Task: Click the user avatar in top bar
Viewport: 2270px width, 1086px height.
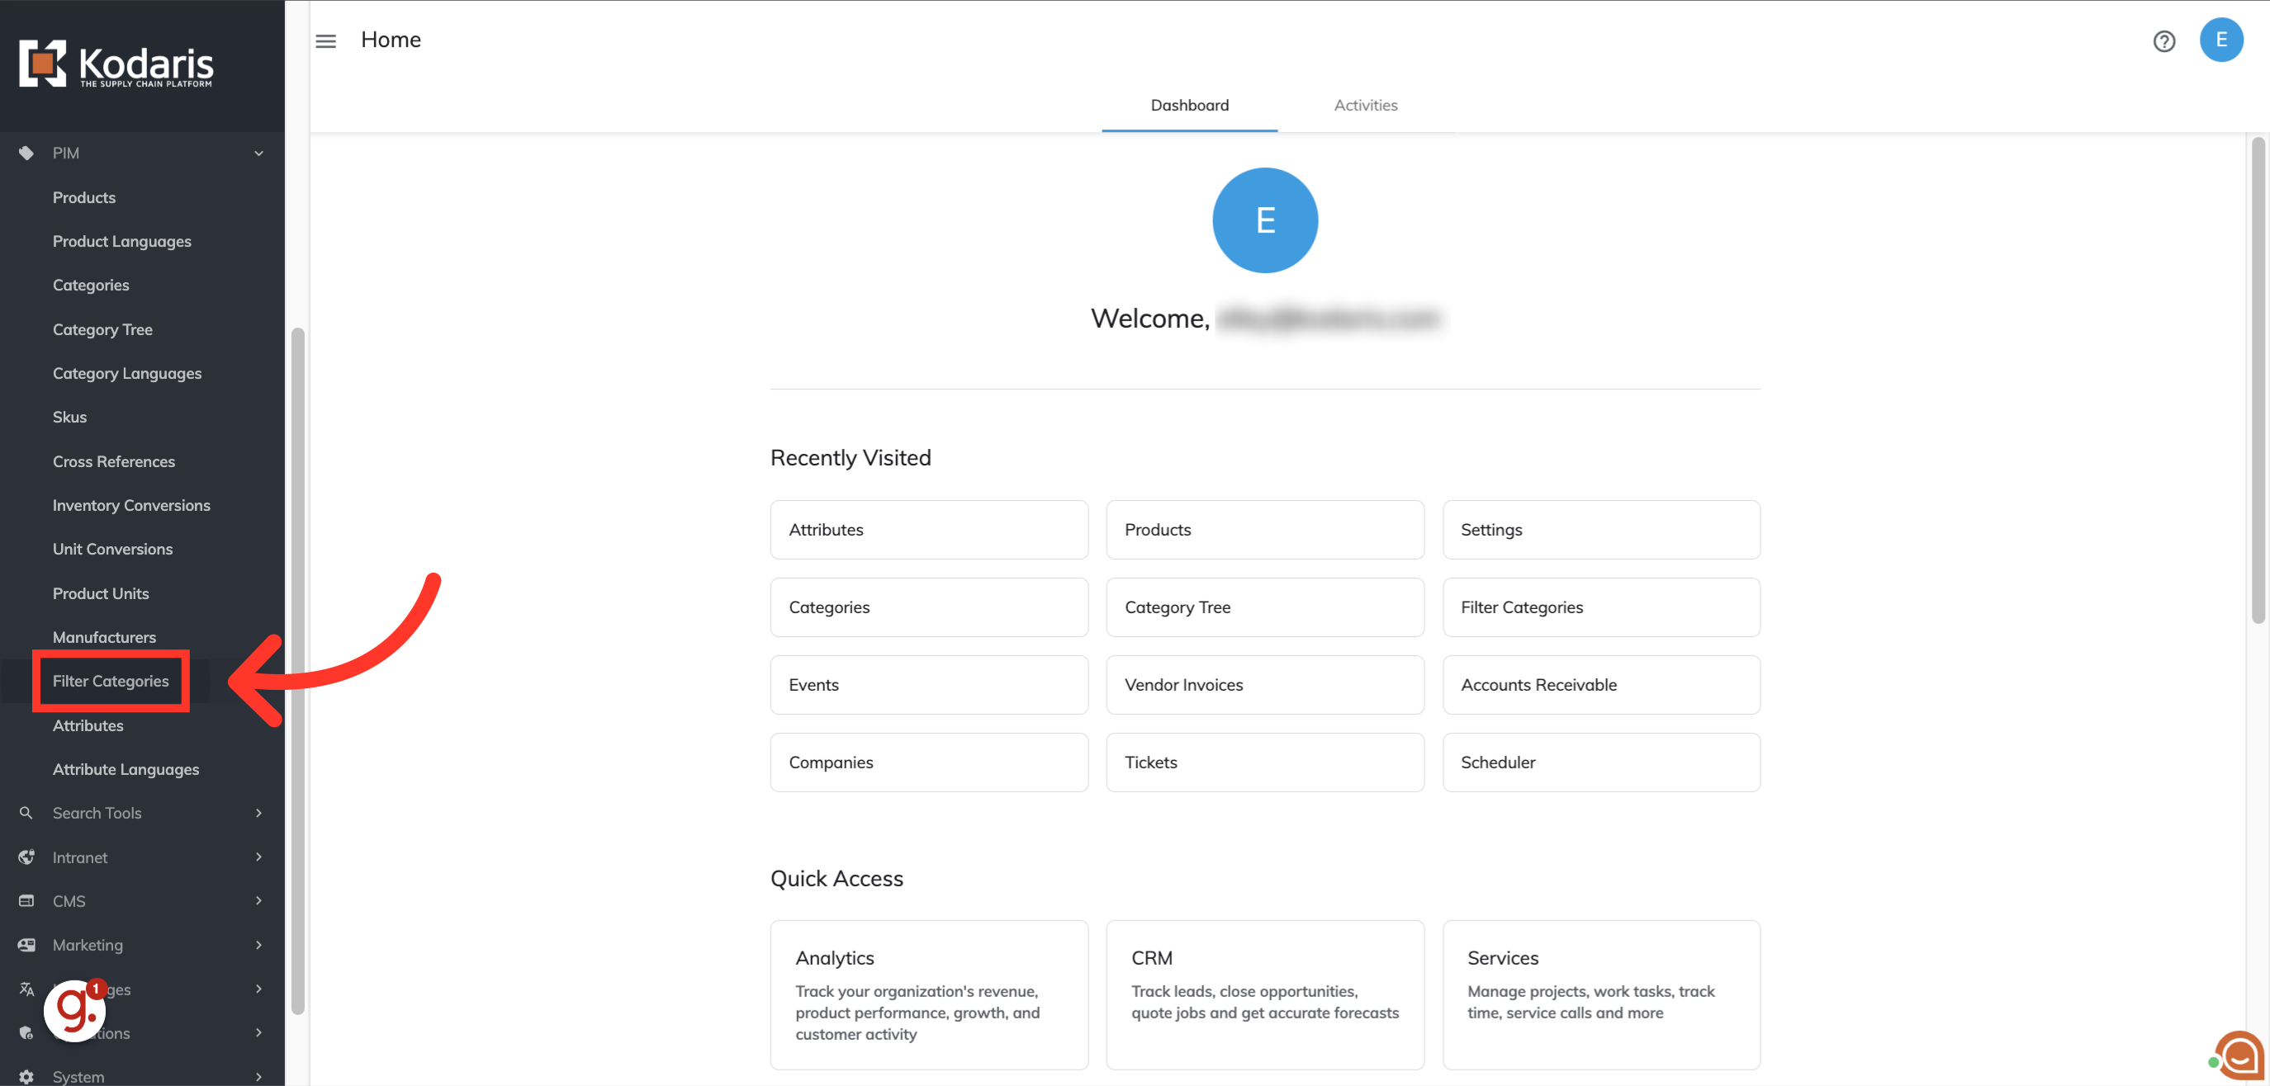Action: pos(2220,40)
